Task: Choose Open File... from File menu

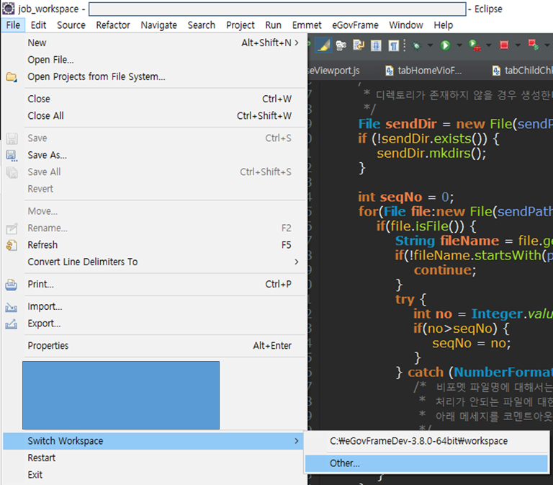Action: tap(153, 60)
